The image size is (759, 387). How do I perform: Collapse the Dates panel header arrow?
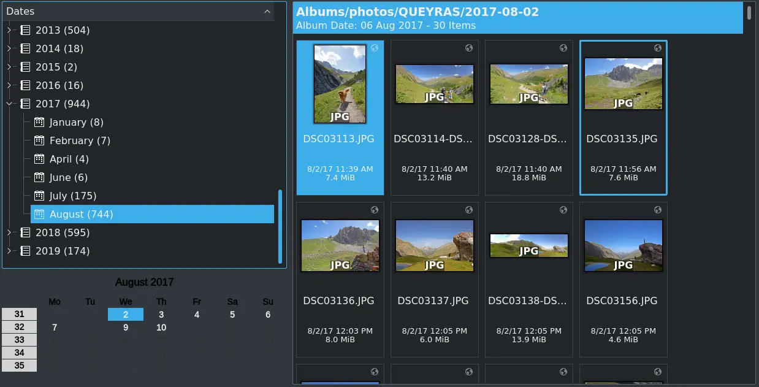point(267,11)
